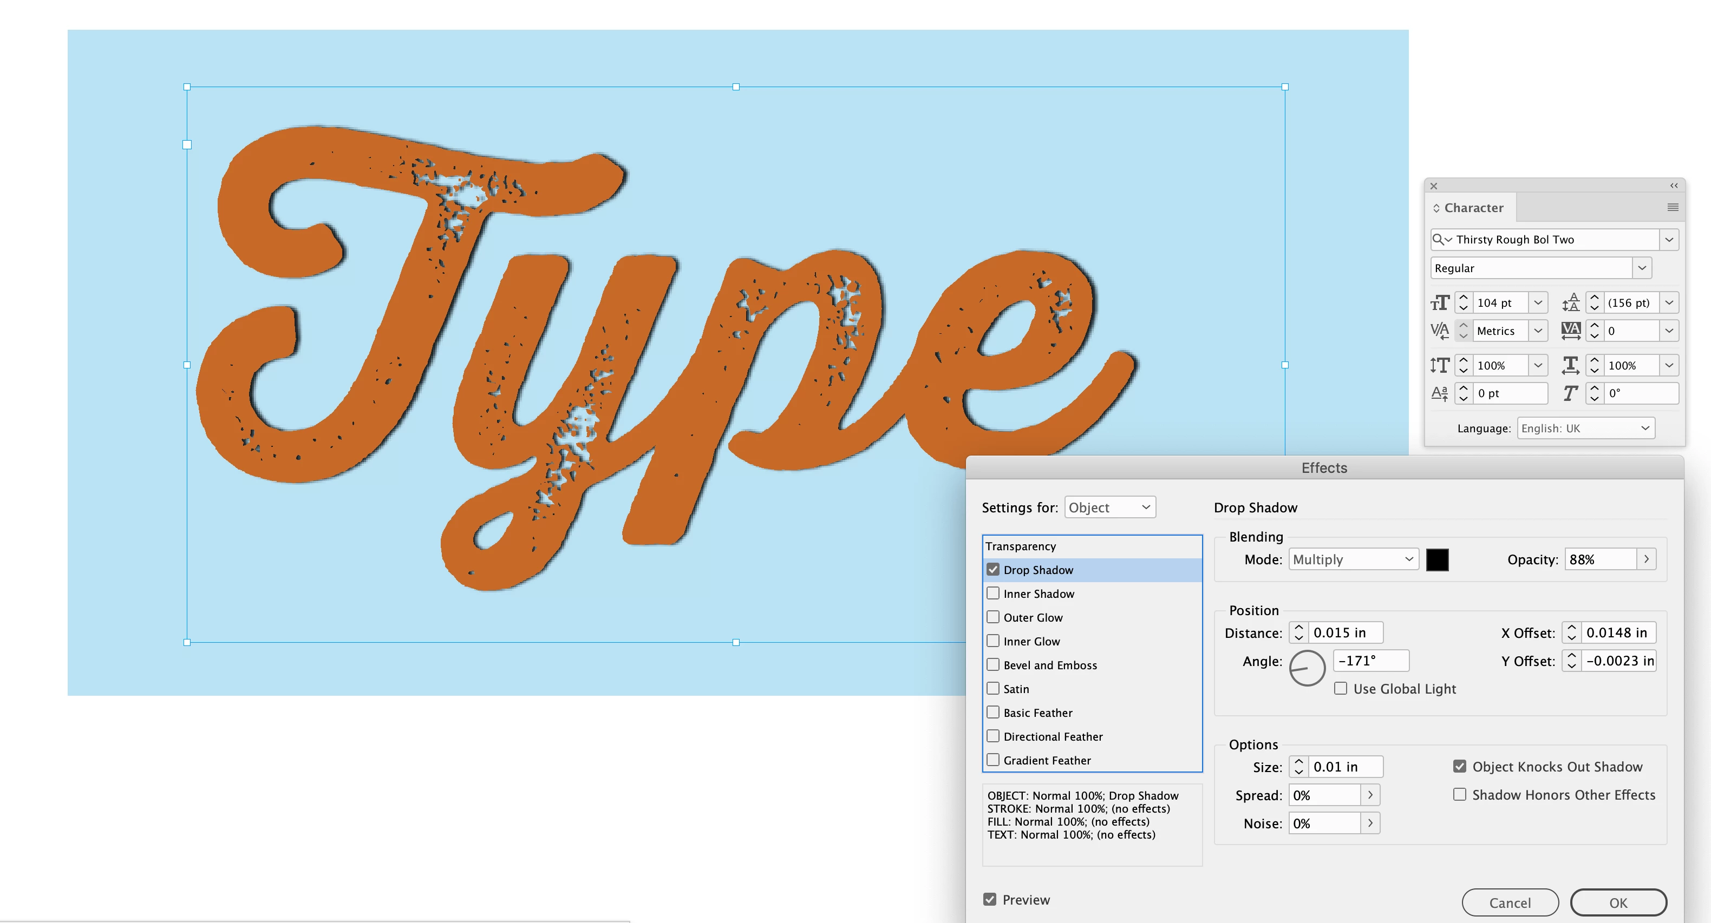The height and width of the screenshot is (923, 1711).
Task: Open the Character panel flyout menu
Action: click(1673, 208)
